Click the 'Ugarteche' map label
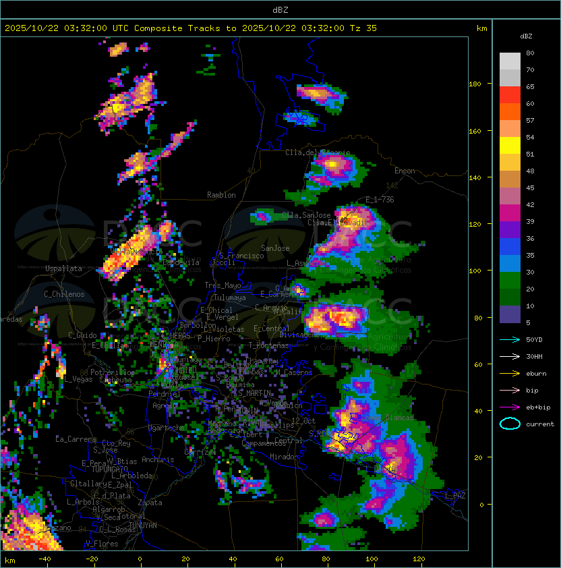This screenshot has width=561, height=568. [x=167, y=428]
